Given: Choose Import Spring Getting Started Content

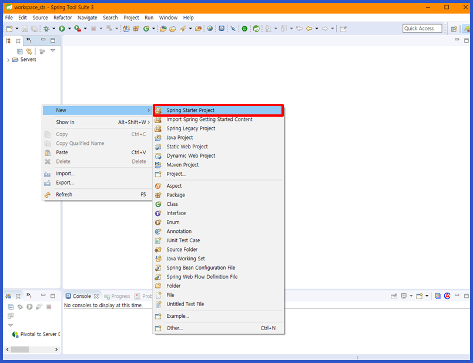Looking at the screenshot, I should (219, 120).
